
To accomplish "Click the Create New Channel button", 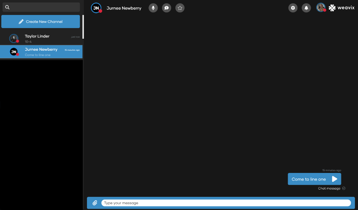I will pyautogui.click(x=41, y=21).
